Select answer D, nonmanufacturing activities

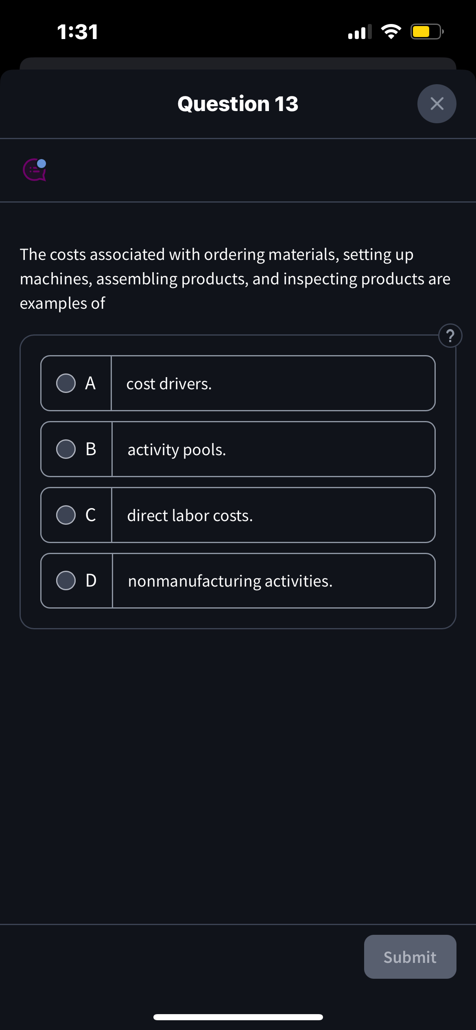click(x=66, y=581)
